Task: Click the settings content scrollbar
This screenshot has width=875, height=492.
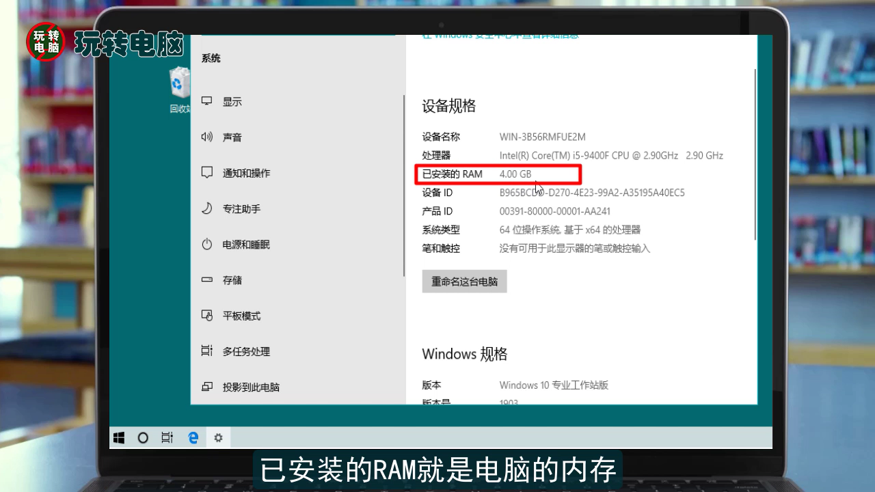Action: 755,154
